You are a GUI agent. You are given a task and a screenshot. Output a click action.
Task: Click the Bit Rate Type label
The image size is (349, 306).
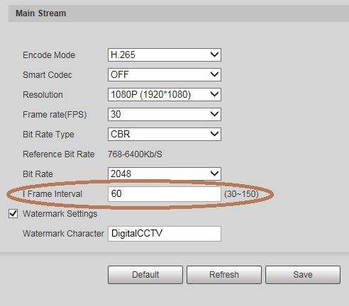(x=48, y=135)
